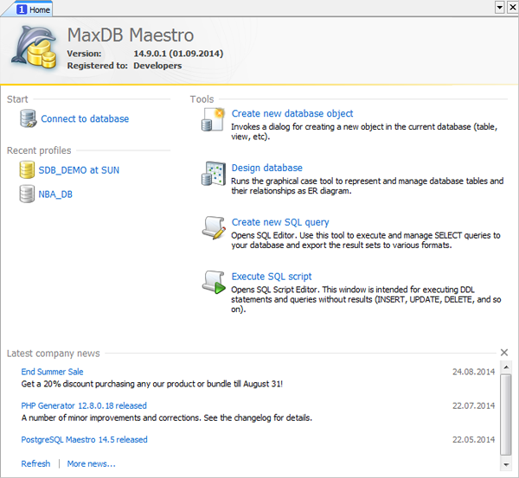This screenshot has height=478, width=519.
Task: Click the NBA_DB profile database icon
Action: [x=27, y=194]
